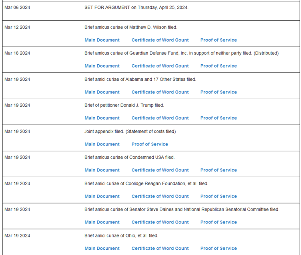The image size is (301, 255).
Task: Open Proof of Service for Senator Steve Daines brief
Action: pos(219,222)
